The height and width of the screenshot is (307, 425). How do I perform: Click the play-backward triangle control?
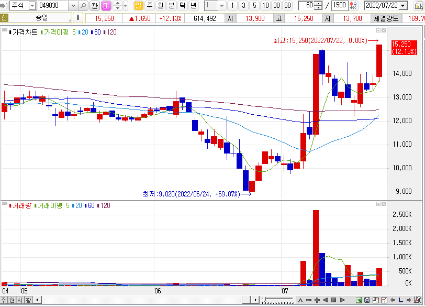tap(325, 300)
